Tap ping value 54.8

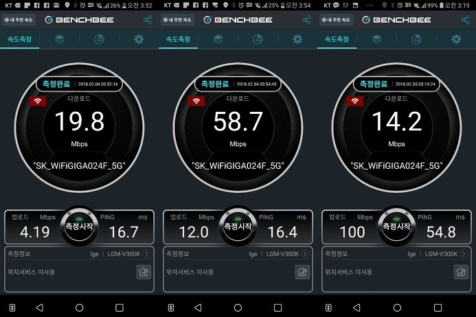441,232
